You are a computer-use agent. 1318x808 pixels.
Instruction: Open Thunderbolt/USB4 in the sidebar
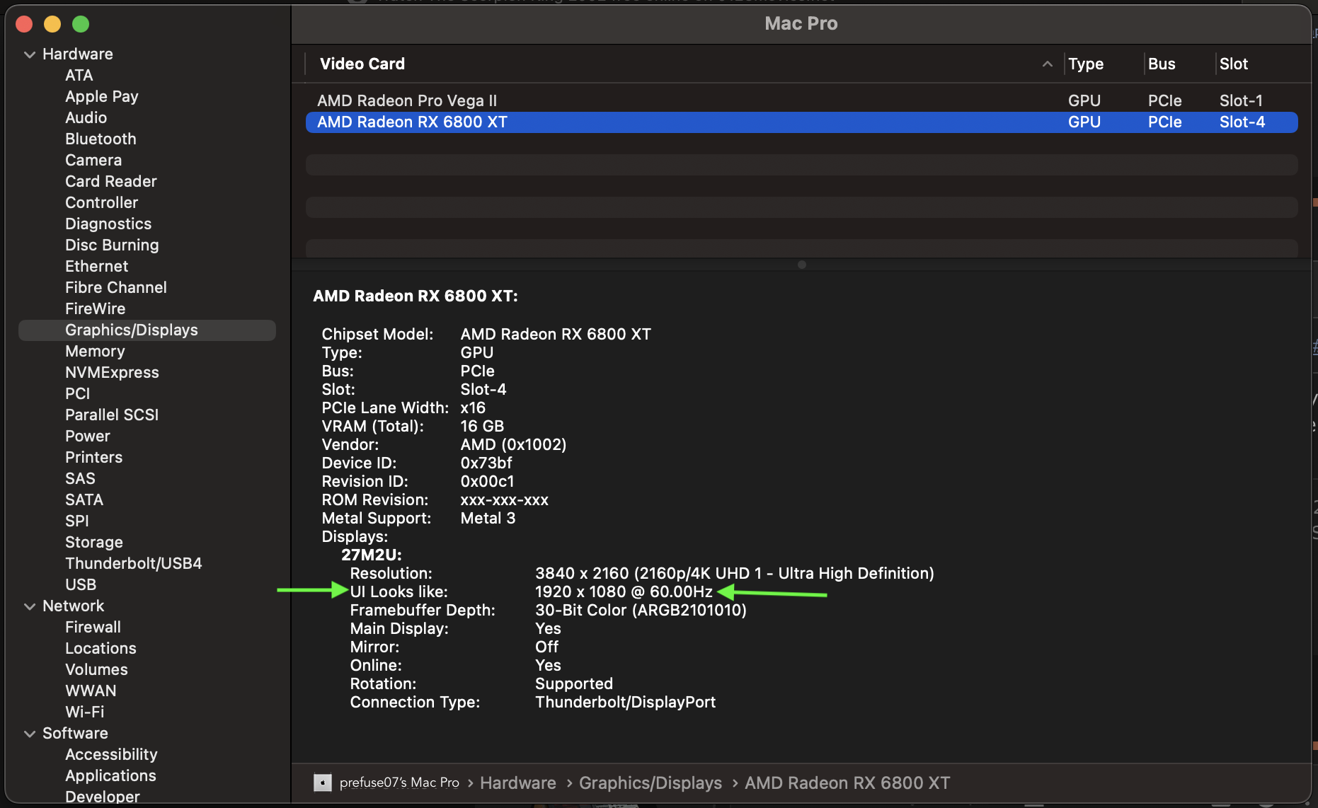coord(133,563)
